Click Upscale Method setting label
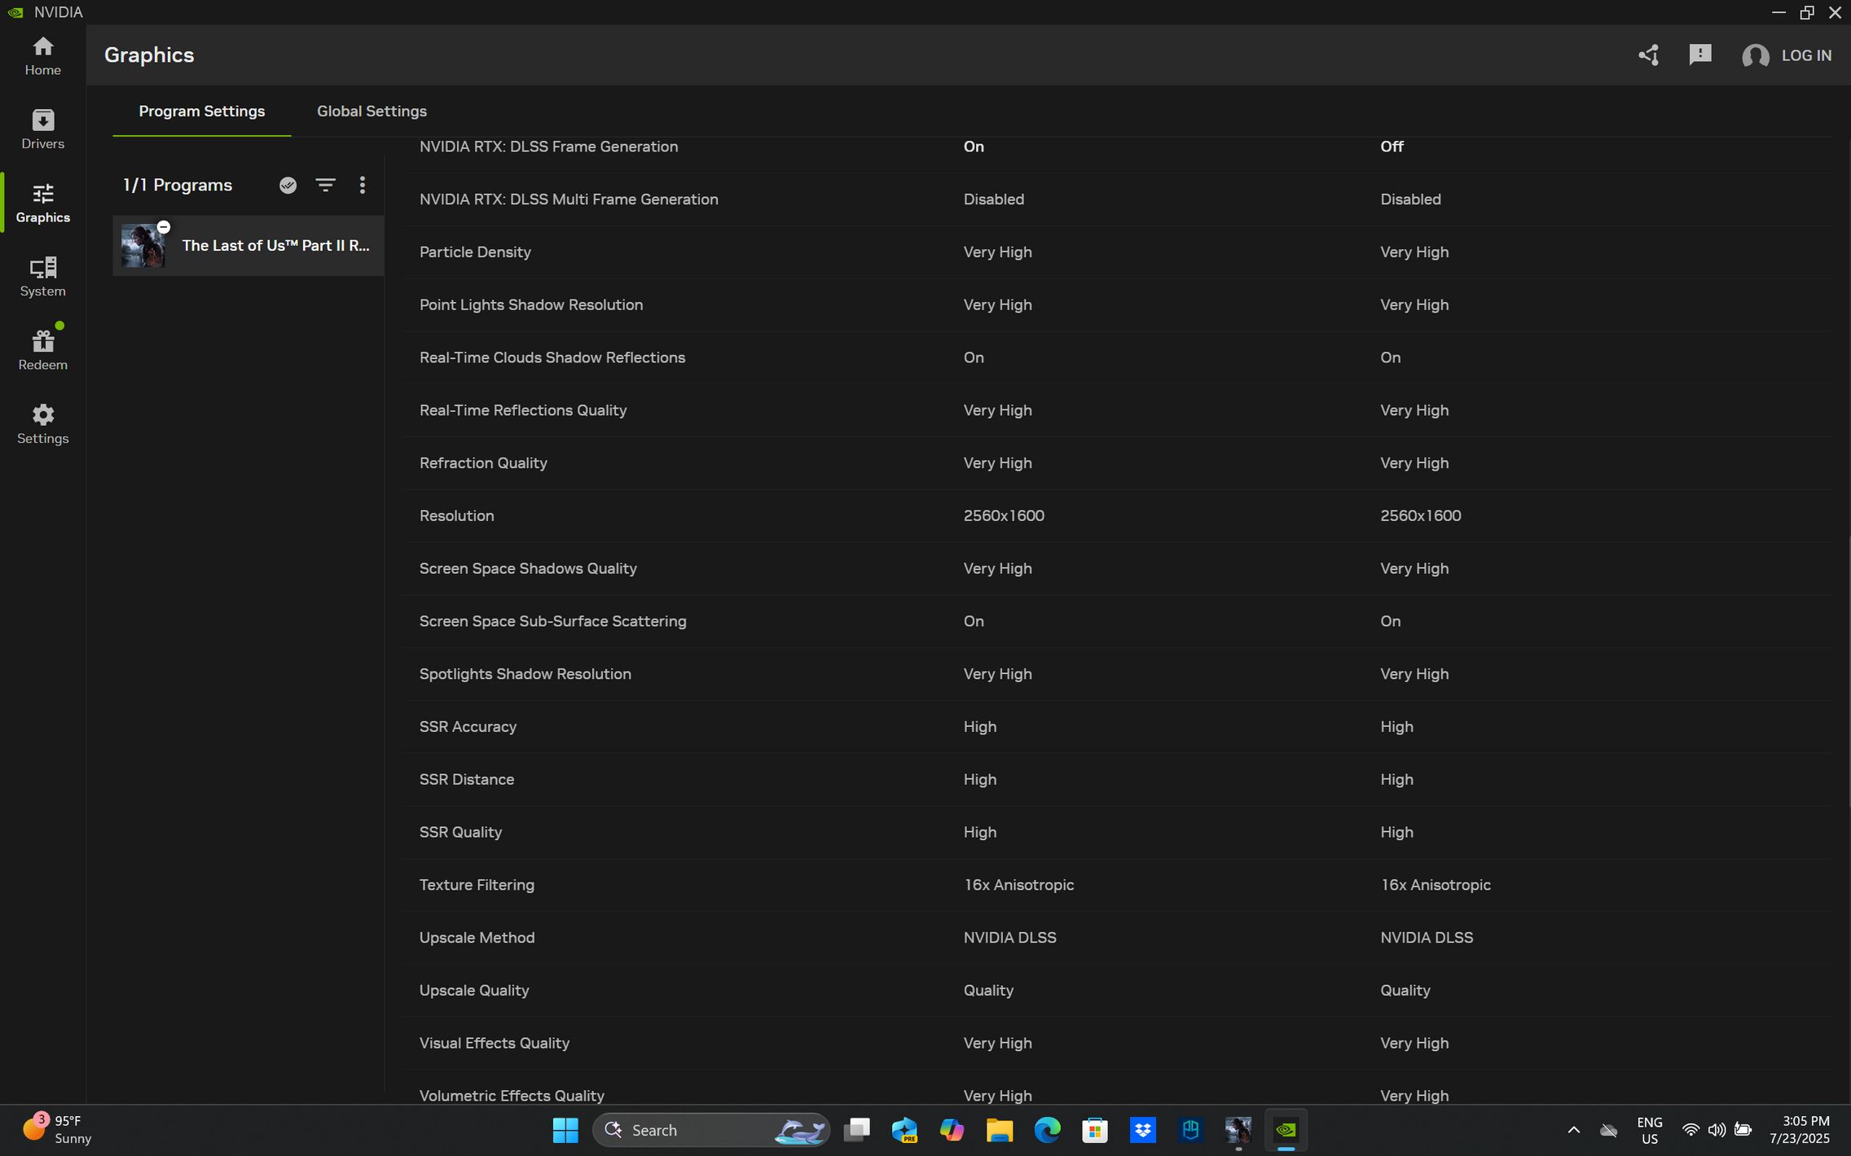The image size is (1851, 1156). pos(477,938)
